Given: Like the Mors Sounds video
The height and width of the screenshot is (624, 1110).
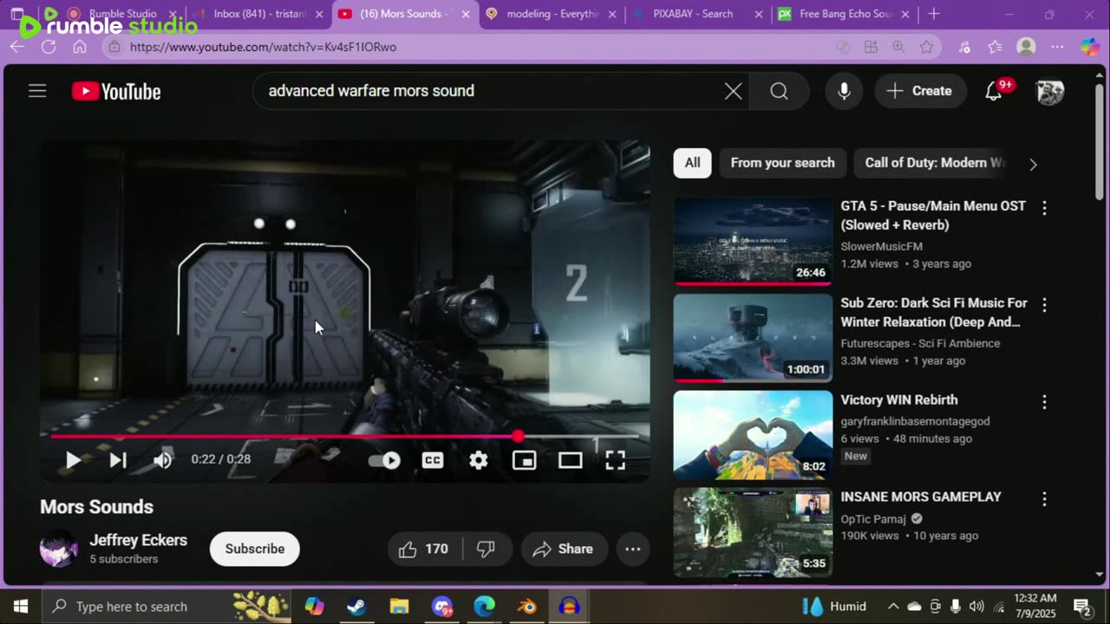Looking at the screenshot, I should pyautogui.click(x=425, y=549).
